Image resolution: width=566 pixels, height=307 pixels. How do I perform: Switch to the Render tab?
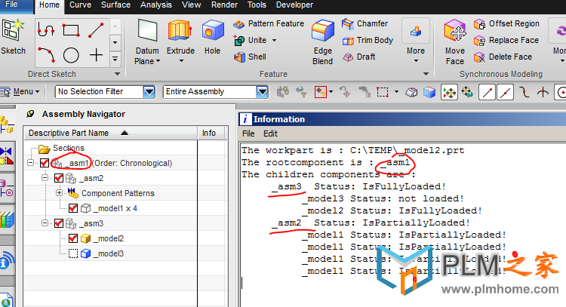tap(224, 5)
